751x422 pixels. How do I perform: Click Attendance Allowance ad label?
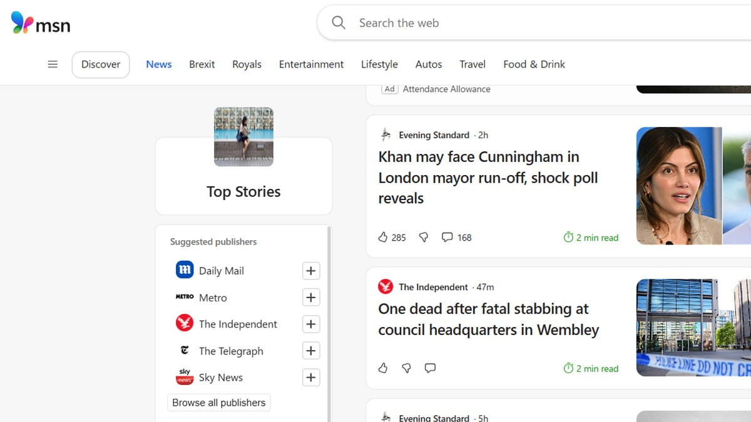[447, 89]
